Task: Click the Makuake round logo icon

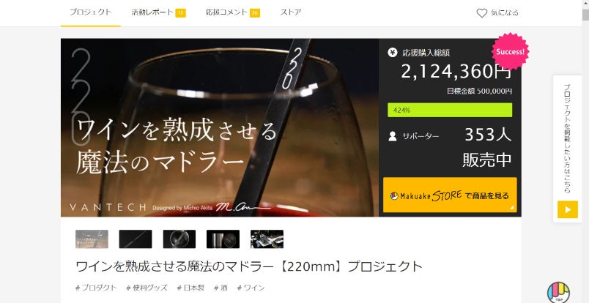Action: (x=558, y=293)
